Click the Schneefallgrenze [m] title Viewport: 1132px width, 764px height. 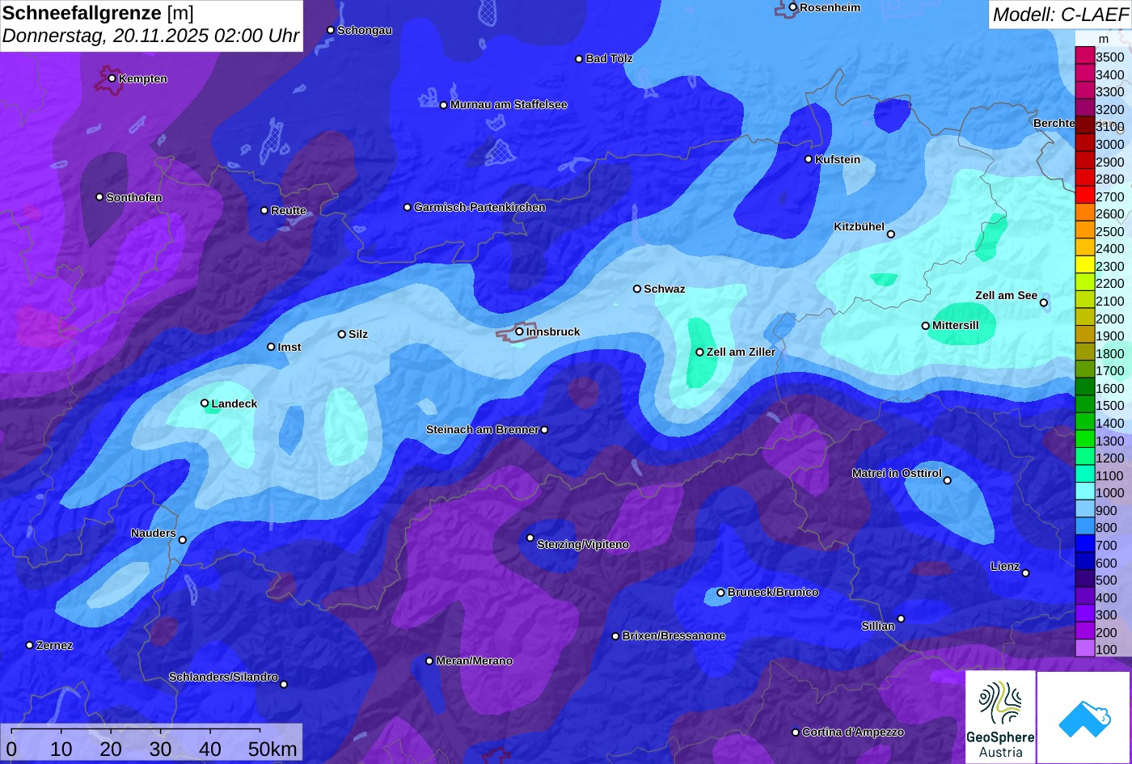[x=98, y=12]
